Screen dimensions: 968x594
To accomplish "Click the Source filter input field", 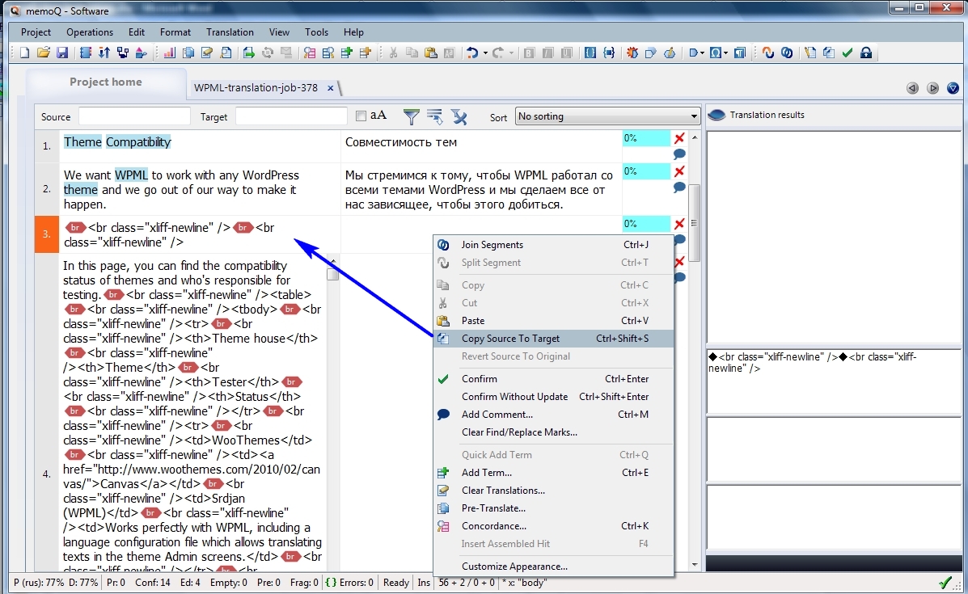I will pos(133,116).
